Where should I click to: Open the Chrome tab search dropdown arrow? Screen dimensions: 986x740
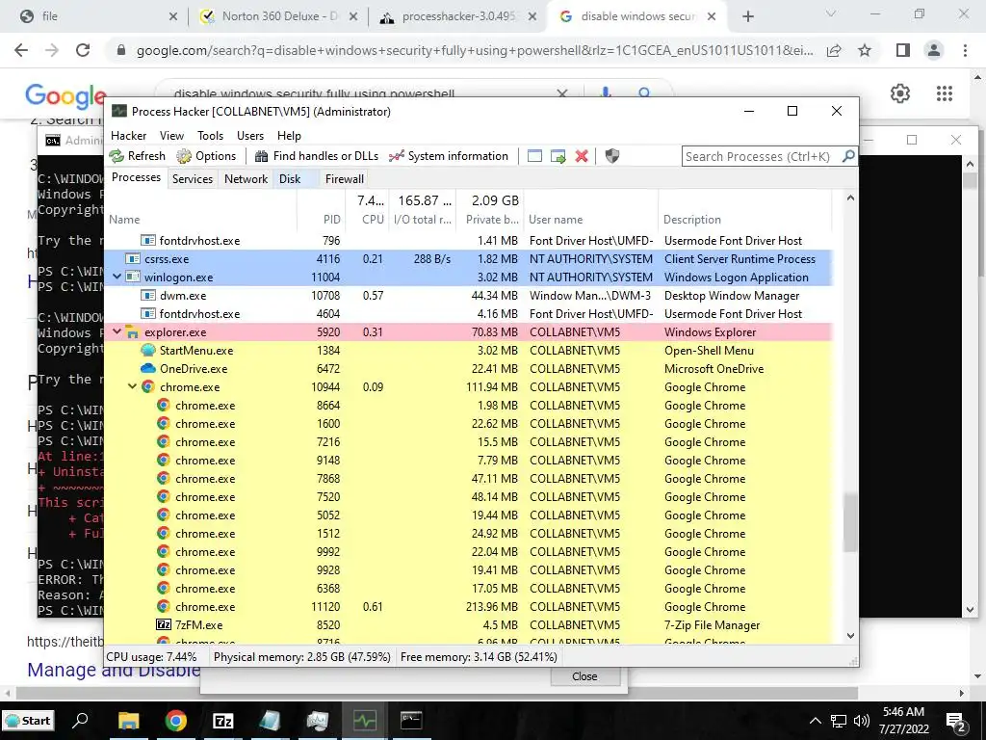pos(831,13)
